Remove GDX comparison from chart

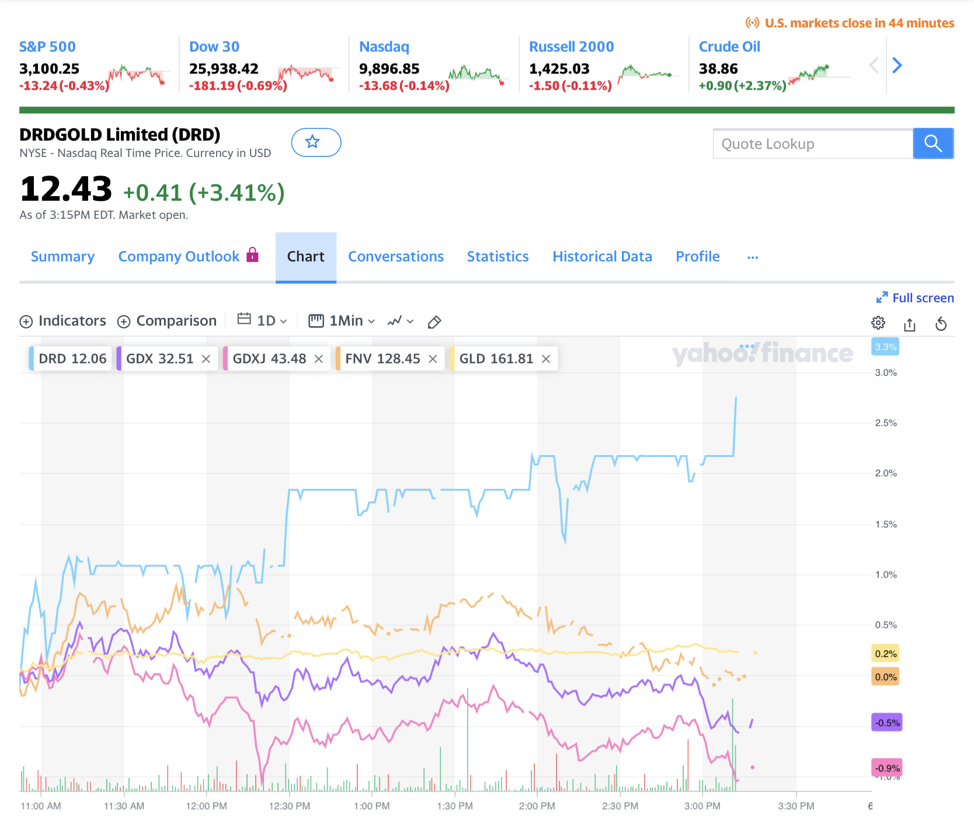click(206, 359)
